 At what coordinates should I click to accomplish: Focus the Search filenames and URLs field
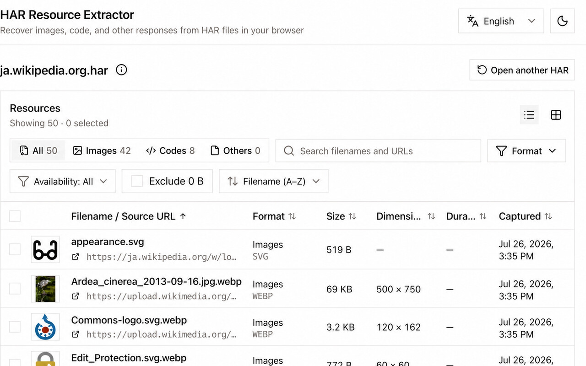[378, 151]
